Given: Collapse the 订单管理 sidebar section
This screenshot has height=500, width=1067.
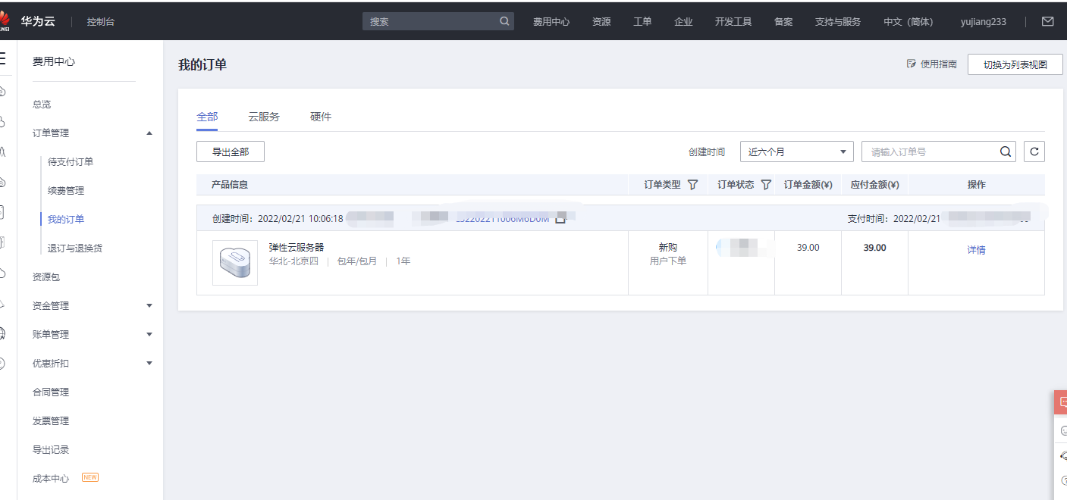Looking at the screenshot, I should coord(93,133).
